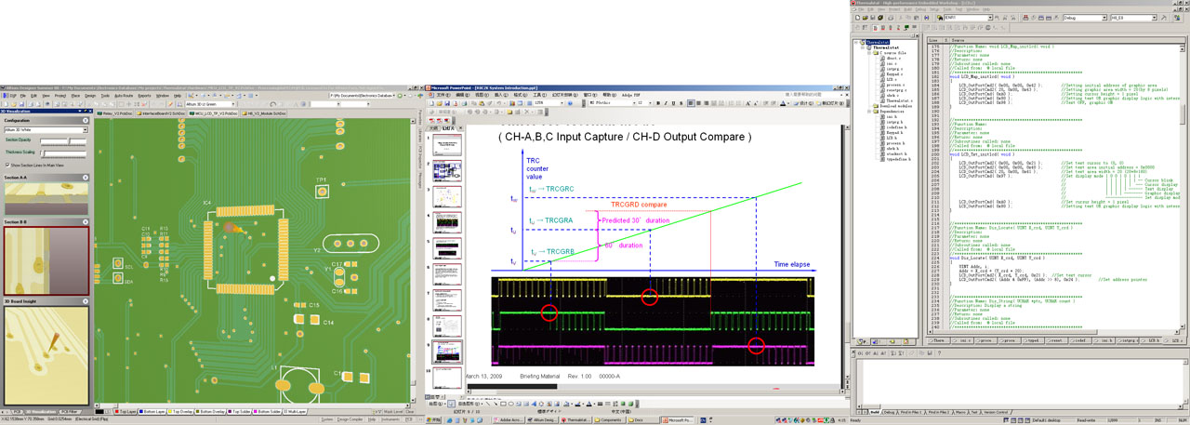
Task: Click the Print icon in HEW toolbar
Action: point(891,18)
